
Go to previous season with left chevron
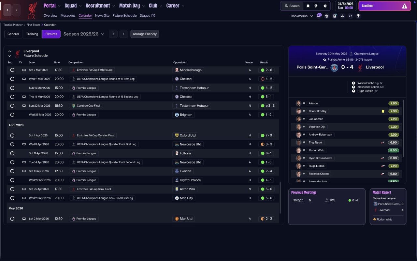(113, 34)
